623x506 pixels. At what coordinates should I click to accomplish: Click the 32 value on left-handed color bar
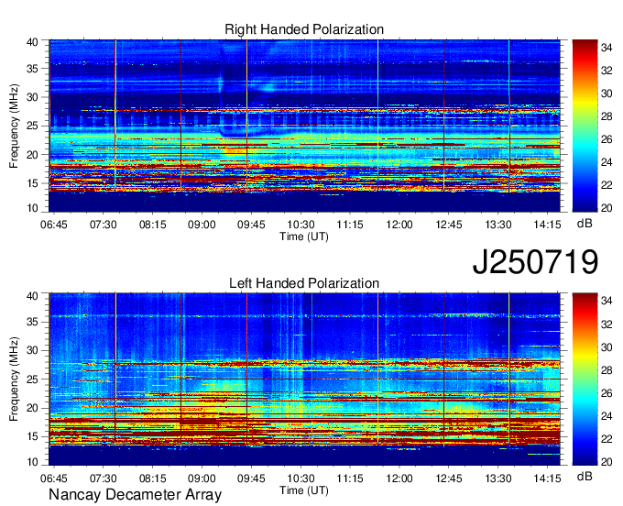[607, 324]
